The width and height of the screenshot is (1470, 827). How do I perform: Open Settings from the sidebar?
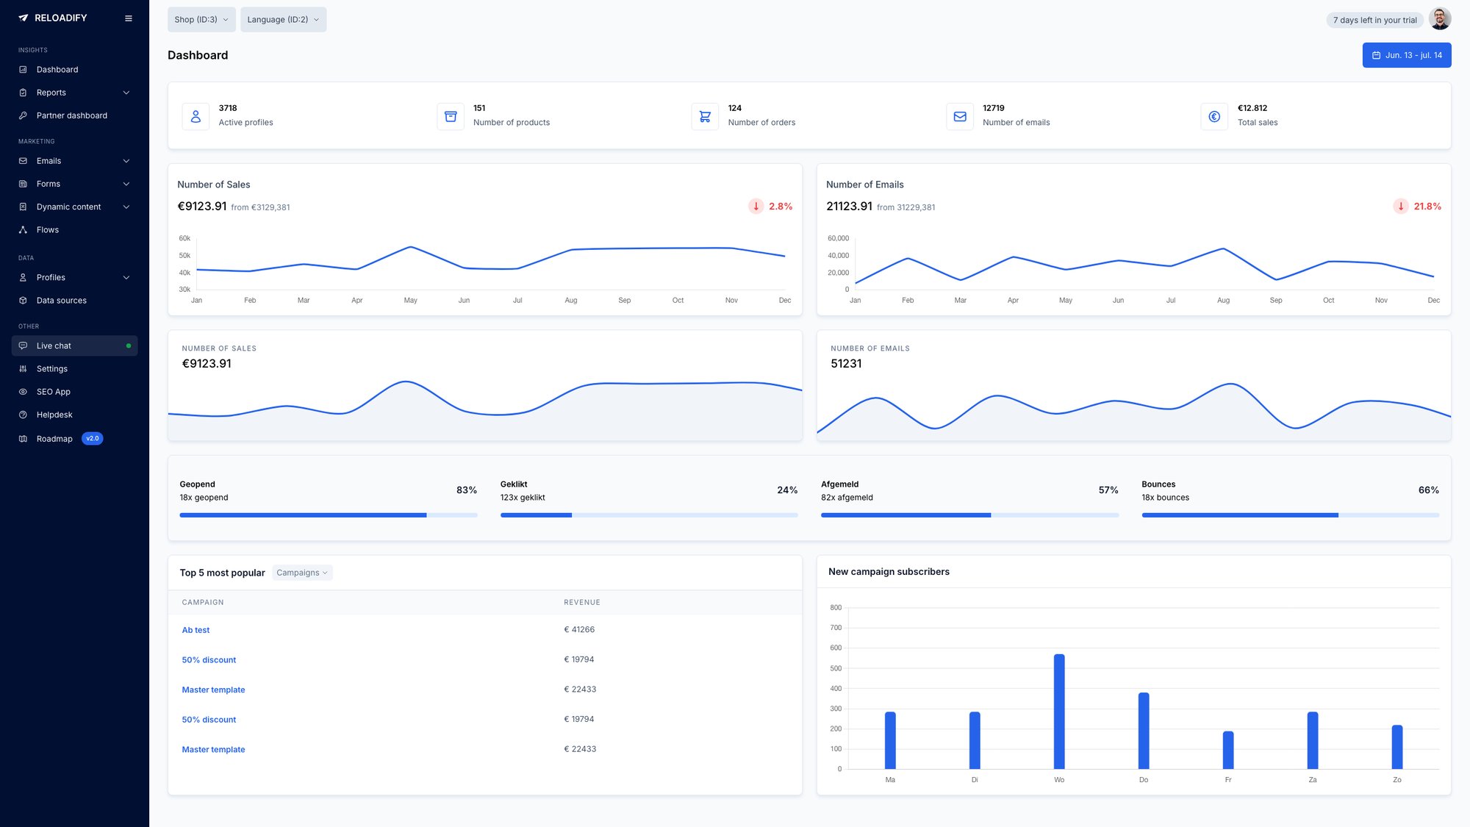coord(51,368)
